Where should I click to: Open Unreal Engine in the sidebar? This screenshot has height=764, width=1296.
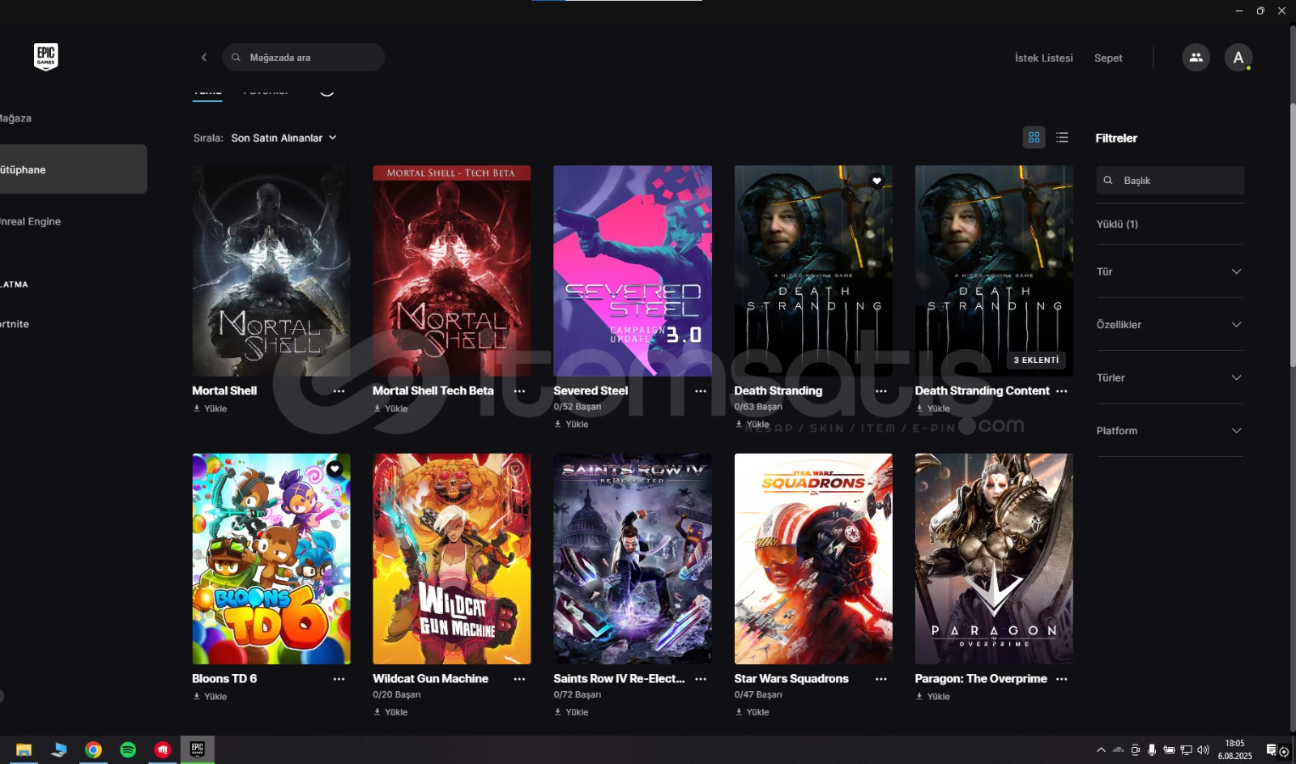point(31,222)
